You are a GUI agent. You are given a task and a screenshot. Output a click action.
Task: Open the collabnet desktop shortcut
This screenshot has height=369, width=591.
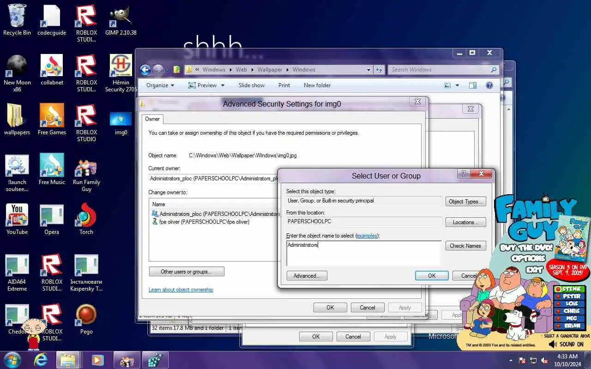click(x=52, y=70)
